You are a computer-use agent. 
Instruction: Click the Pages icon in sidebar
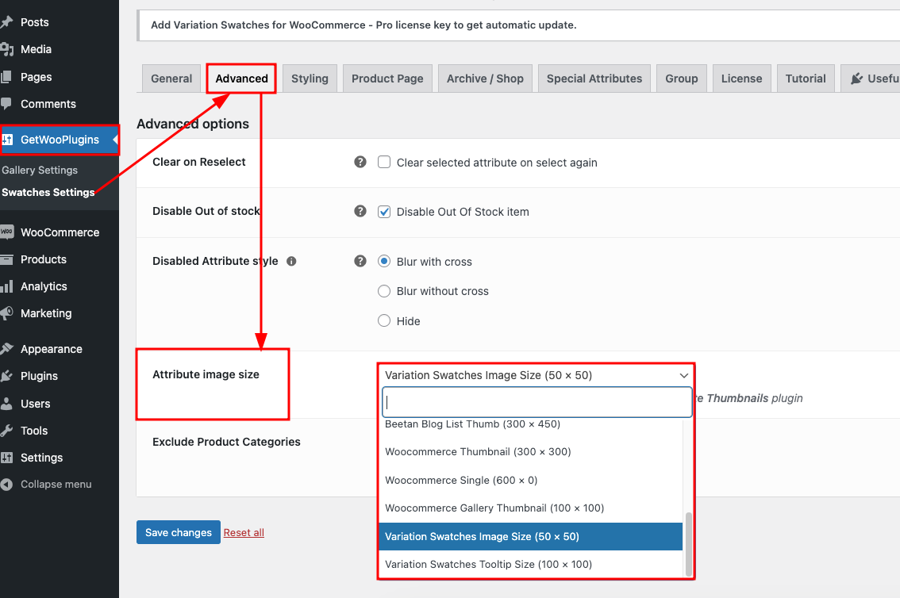tap(6, 77)
